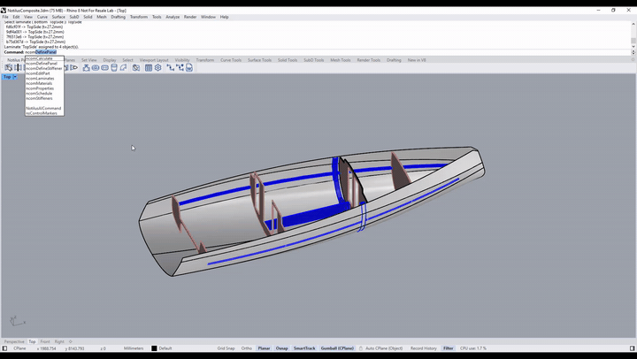
Task: Click the second Notilus toolbar icon with vertical bar
Action: (18, 67)
